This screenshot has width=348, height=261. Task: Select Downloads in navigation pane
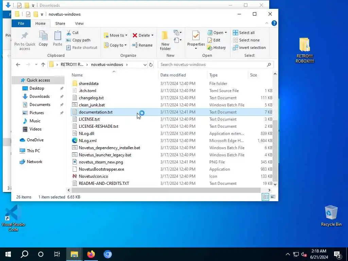tap(39, 96)
